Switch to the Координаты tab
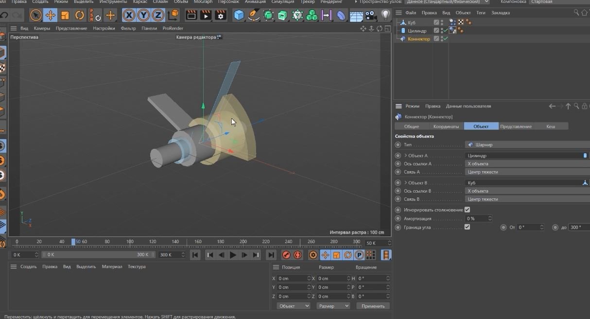Viewport: 590px width, 319px height. point(446,126)
